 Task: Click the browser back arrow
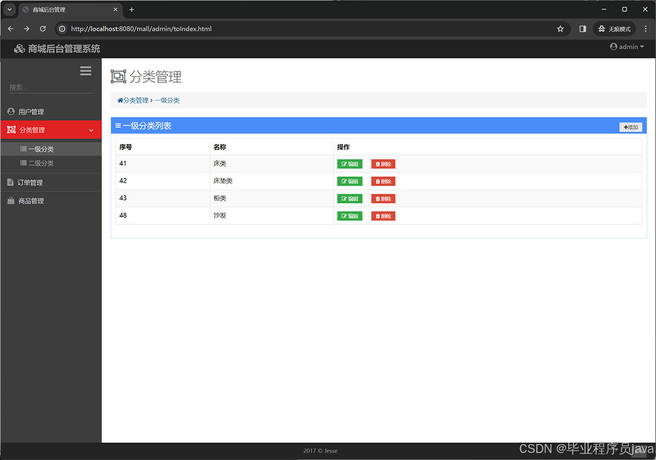point(10,29)
